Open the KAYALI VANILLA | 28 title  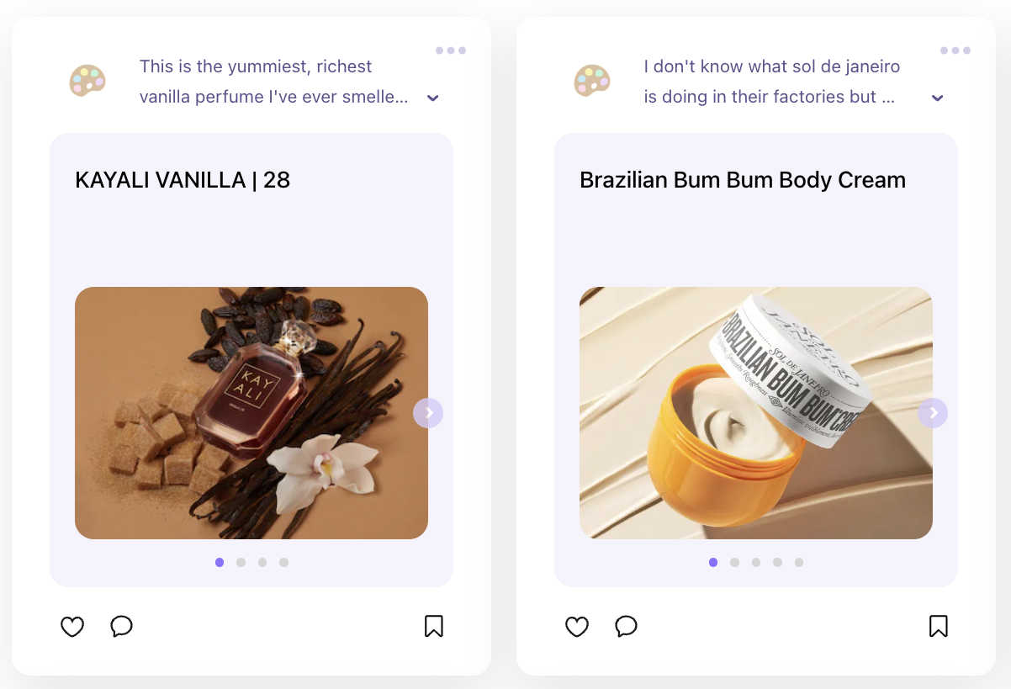[x=183, y=180]
